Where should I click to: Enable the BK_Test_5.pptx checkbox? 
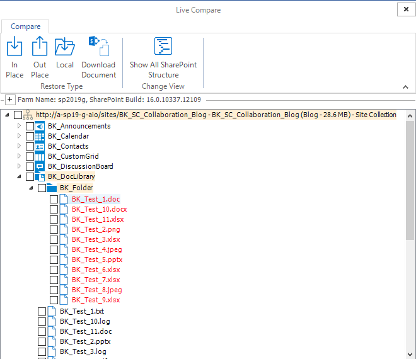click(x=54, y=259)
